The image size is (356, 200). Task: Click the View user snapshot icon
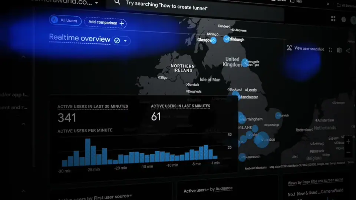coord(289,48)
